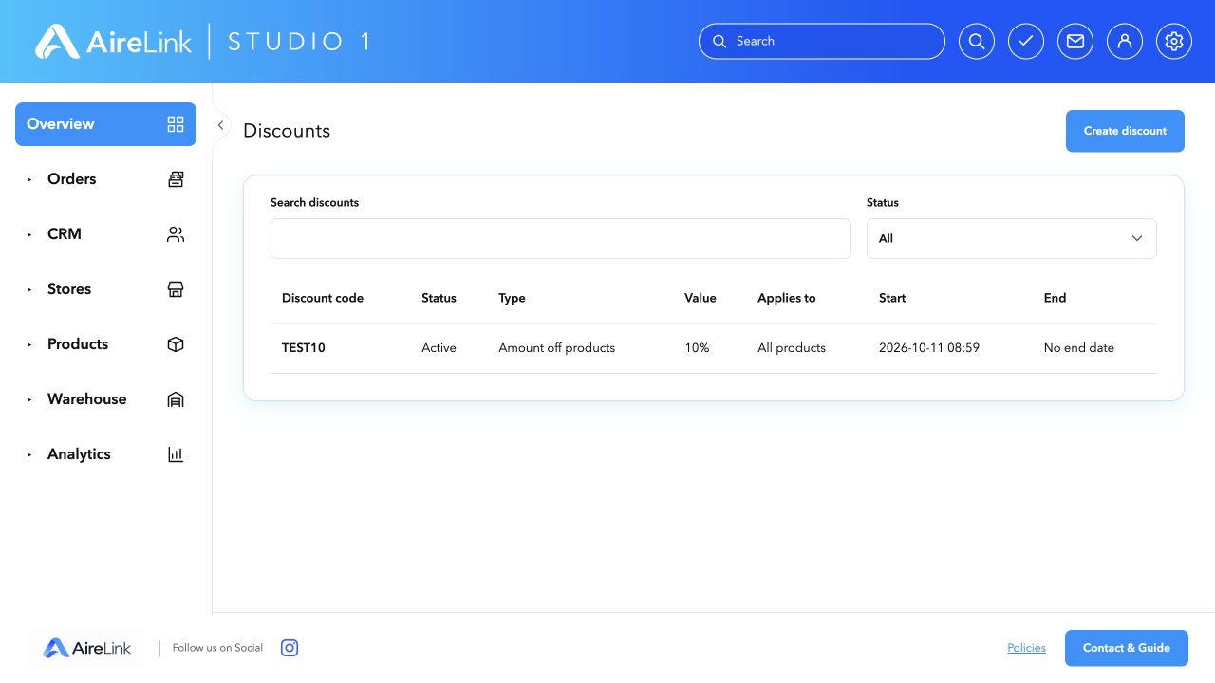Open the settings gear icon in header
1215x683 pixels.
tap(1174, 42)
